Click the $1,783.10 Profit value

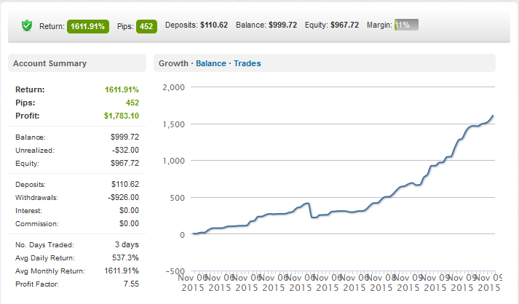pyautogui.click(x=119, y=116)
